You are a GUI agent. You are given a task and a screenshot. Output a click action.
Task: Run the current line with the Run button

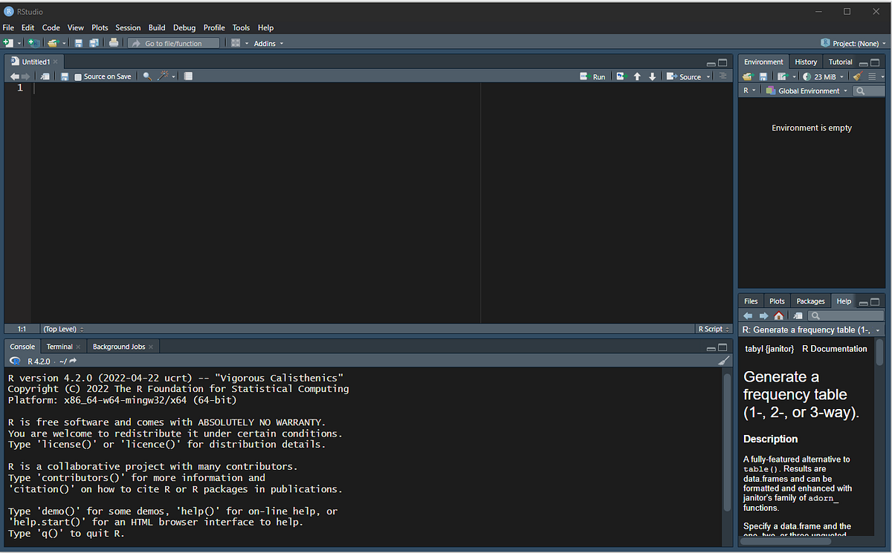click(x=592, y=76)
